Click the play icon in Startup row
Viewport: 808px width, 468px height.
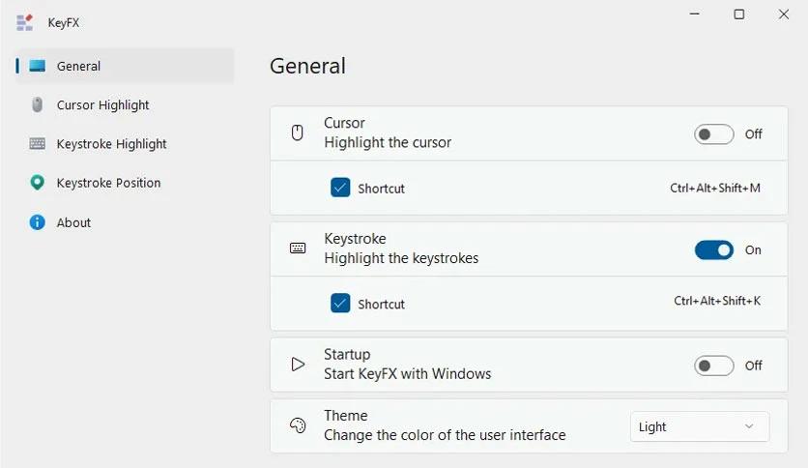[298, 365]
